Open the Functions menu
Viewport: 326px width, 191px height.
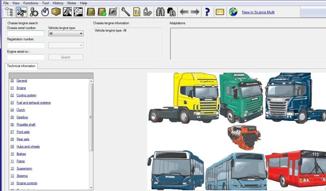click(x=31, y=3)
